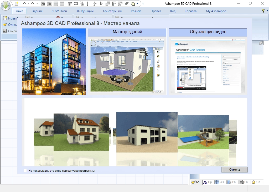This screenshot has width=269, height=192.
Task: Select the leftmost small red-roof house thumbnail
Action: point(44,132)
